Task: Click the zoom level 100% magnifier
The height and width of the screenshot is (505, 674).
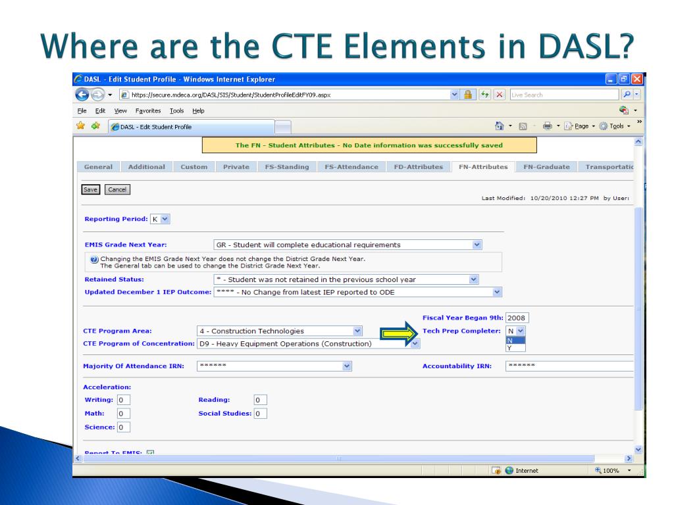Action: pyautogui.click(x=598, y=470)
